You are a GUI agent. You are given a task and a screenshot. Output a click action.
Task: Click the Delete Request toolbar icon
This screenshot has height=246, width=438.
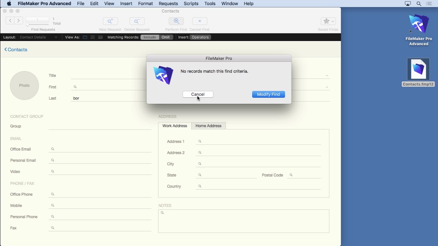pos(137,21)
